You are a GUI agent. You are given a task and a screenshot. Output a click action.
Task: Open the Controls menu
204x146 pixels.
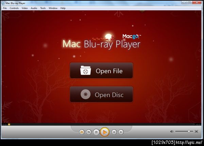(14, 8)
